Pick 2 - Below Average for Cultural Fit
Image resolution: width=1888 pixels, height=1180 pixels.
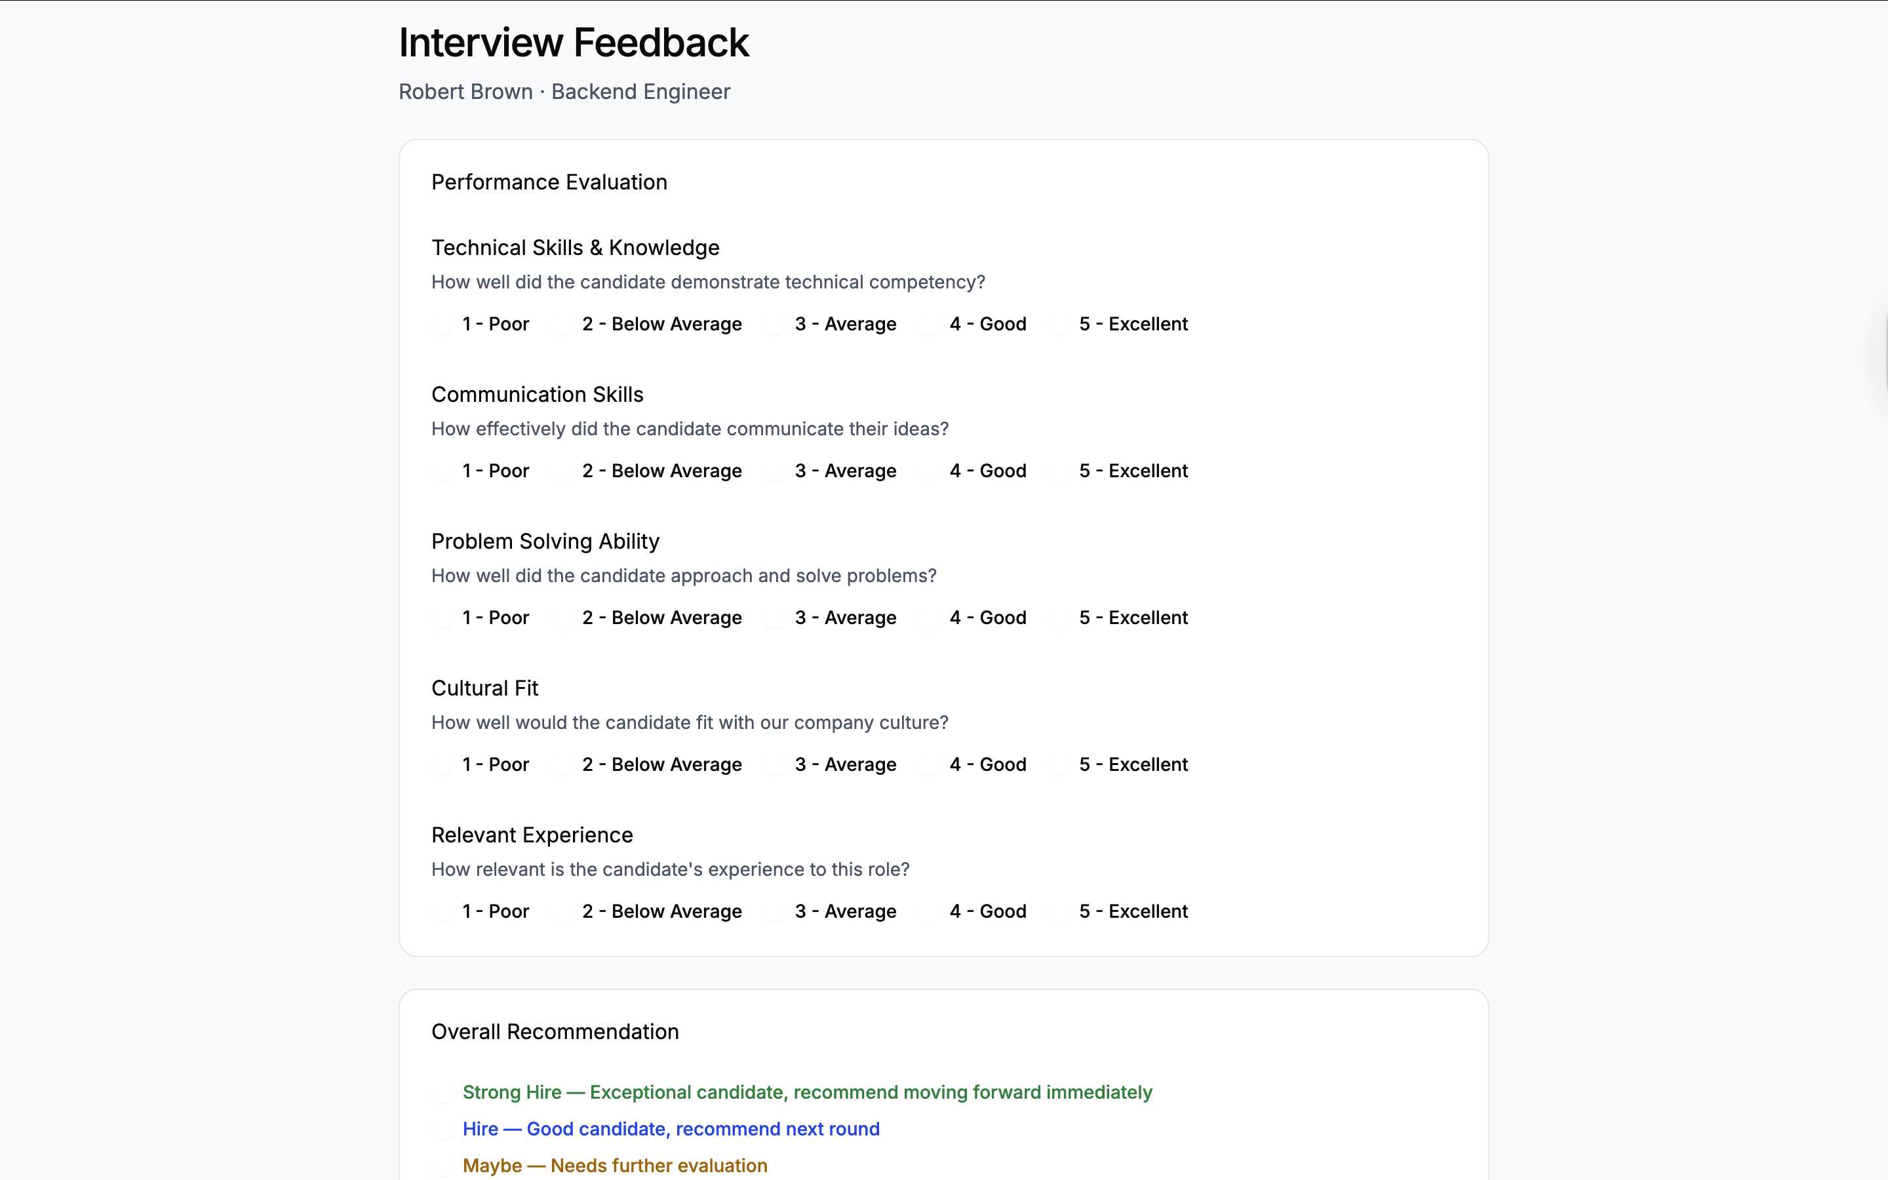[x=562, y=765]
